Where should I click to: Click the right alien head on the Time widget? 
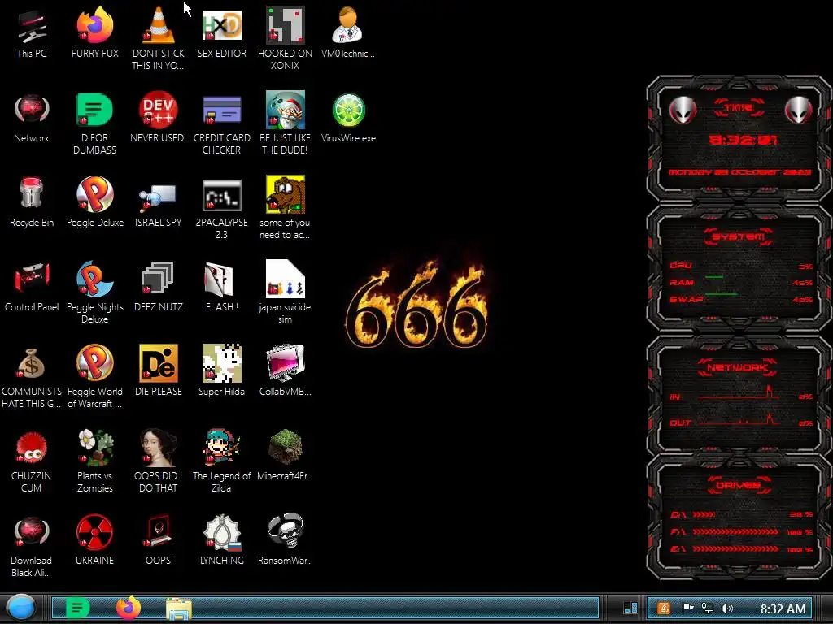[x=798, y=110]
